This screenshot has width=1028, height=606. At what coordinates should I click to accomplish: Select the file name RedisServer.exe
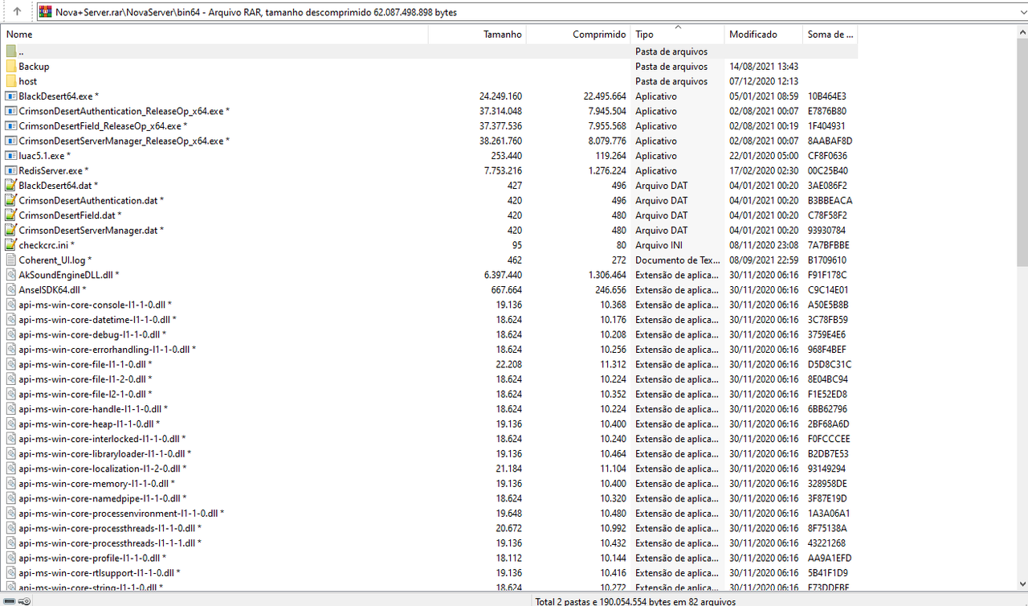coord(51,170)
